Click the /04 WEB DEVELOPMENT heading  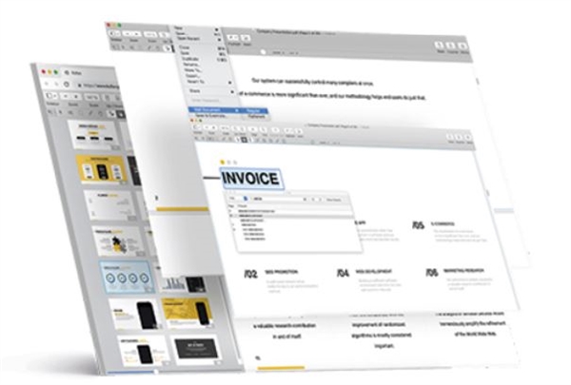point(364,272)
